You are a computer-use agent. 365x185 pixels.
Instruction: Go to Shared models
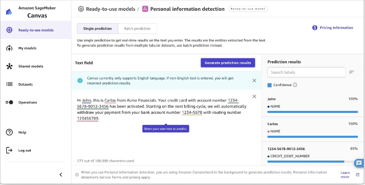tap(30, 66)
